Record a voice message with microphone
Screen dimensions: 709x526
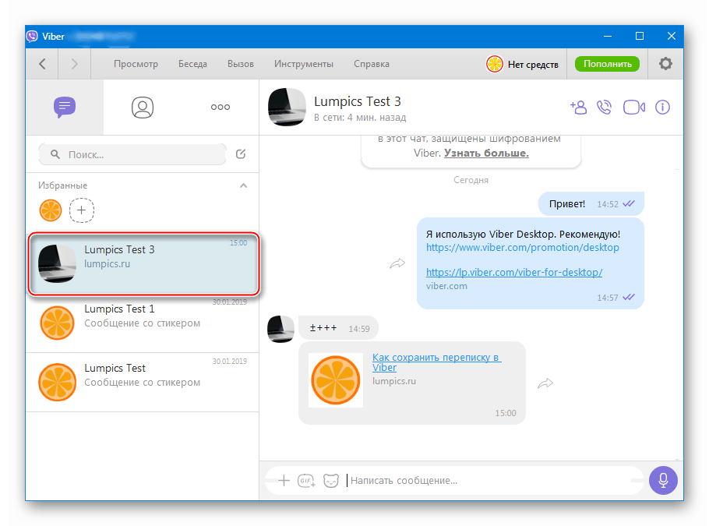point(663,480)
